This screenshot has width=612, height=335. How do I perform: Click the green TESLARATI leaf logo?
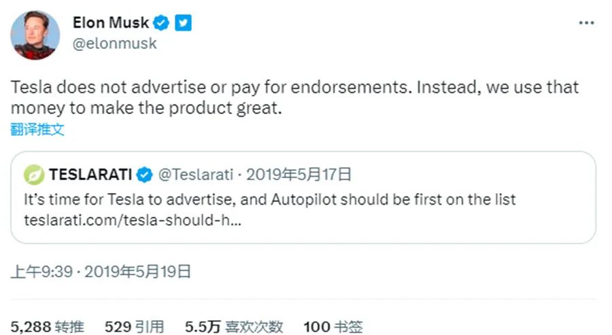[33, 175]
